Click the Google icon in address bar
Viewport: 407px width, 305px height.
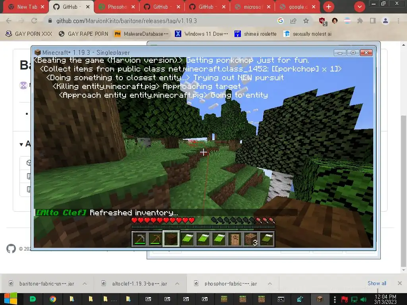point(280,21)
